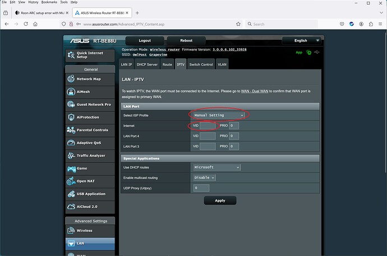Viewport: 387px width, 256px height.
Task: Open the Enable multicast routing dropdown
Action: pyautogui.click(x=204, y=178)
